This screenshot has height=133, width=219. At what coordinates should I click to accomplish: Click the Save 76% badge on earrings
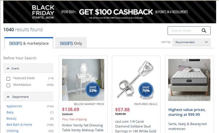tap(146, 89)
